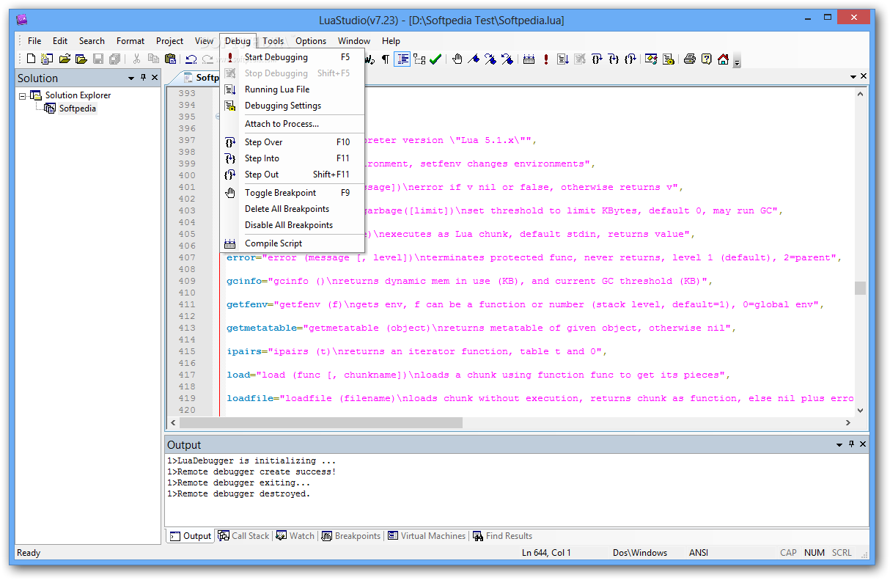Image resolution: width=890 pixels, height=580 pixels.
Task: Switch to the Find Results tab
Action: tap(503, 536)
